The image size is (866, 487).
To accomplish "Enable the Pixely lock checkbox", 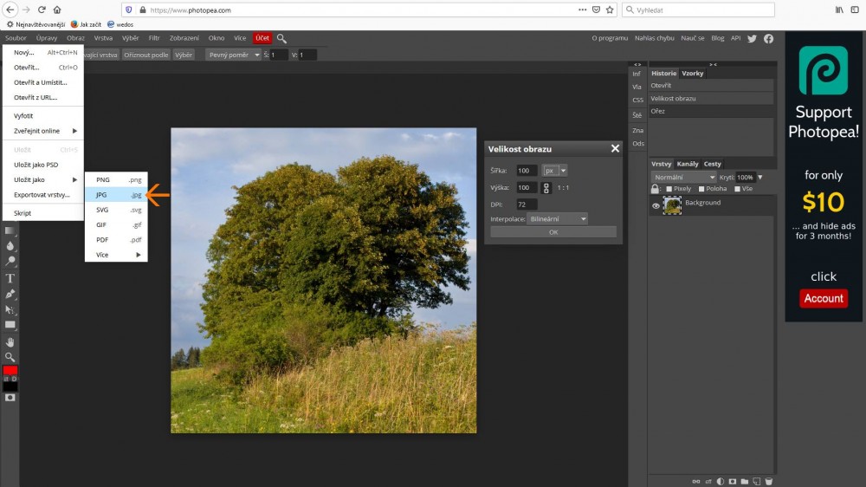I will click(669, 189).
